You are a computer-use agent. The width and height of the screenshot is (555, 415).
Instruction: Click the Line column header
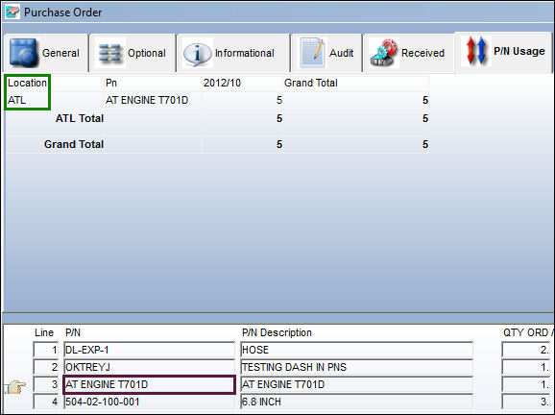tap(44, 332)
